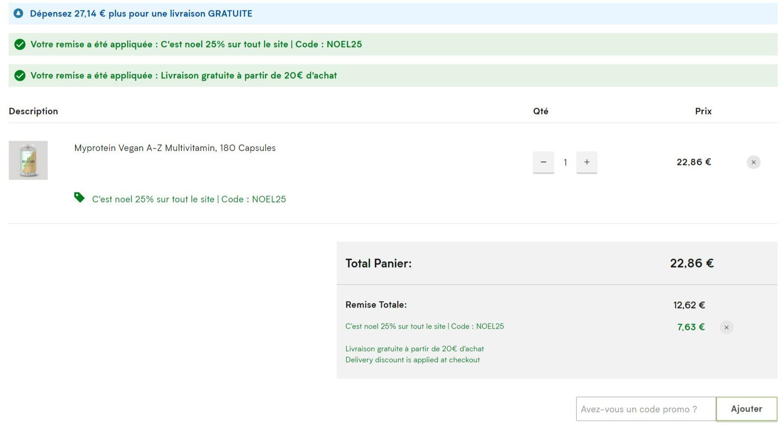This screenshot has width=784, height=425.
Task: Click the green checkmark icon beside the NOEL25 confirmation
Action: click(x=20, y=44)
